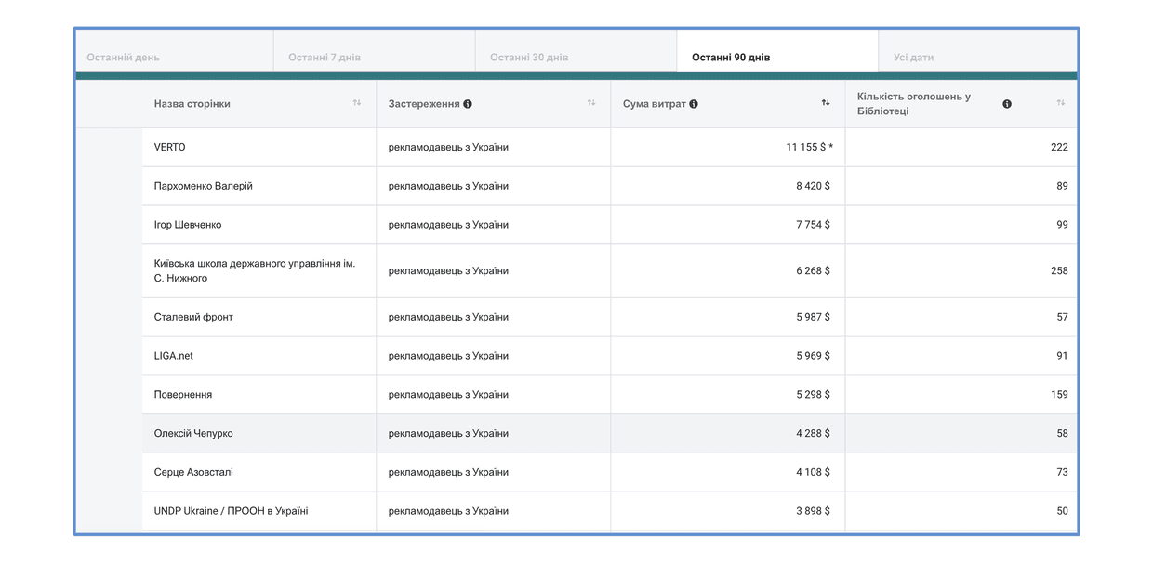The height and width of the screenshot is (564, 1153).
Task: Select the LIGA.net row
Action: (x=609, y=356)
